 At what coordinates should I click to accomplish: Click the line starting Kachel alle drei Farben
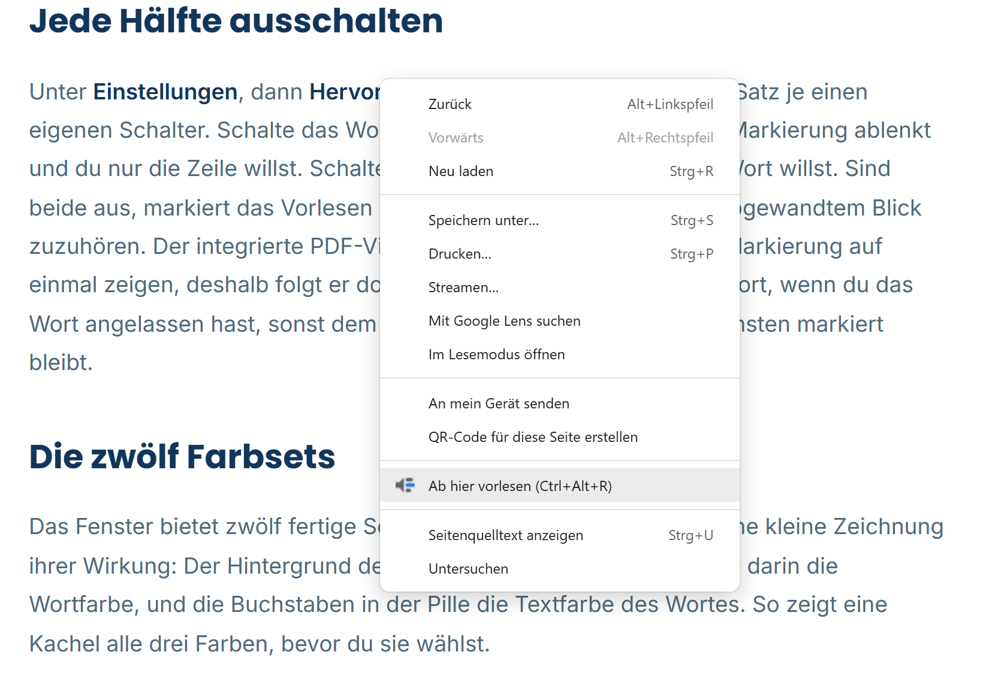click(x=260, y=644)
